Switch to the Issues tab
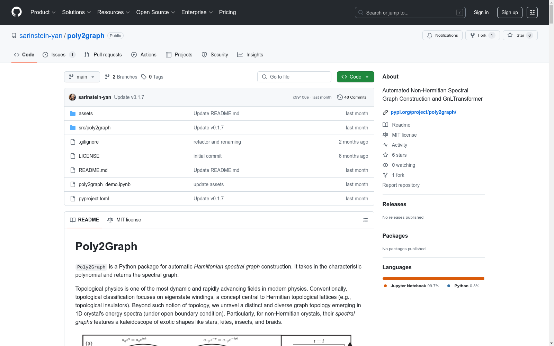 (59, 55)
